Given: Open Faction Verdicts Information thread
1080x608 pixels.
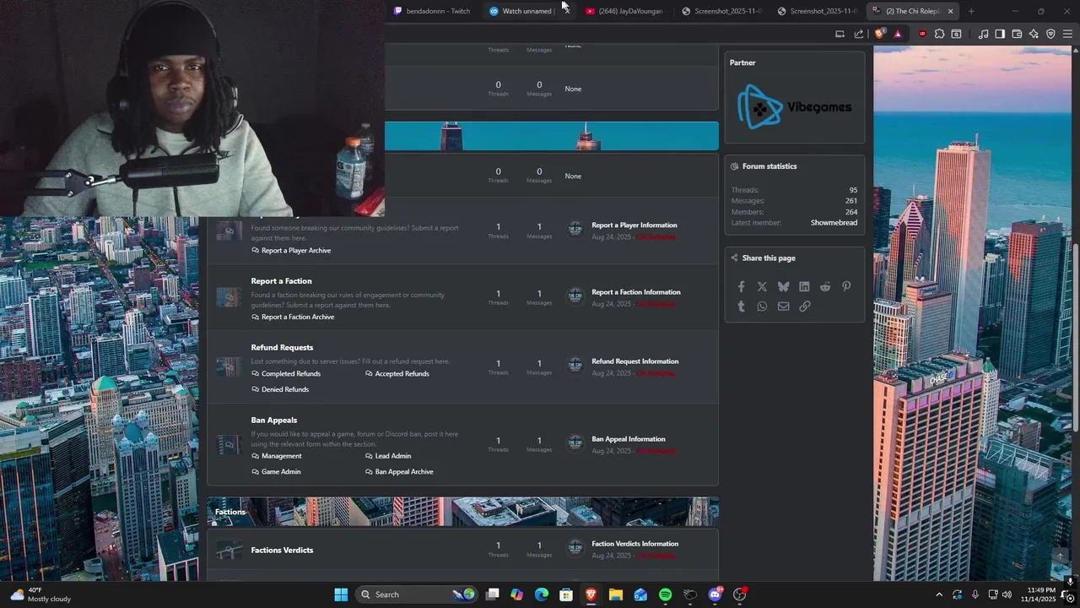Looking at the screenshot, I should click(x=635, y=544).
